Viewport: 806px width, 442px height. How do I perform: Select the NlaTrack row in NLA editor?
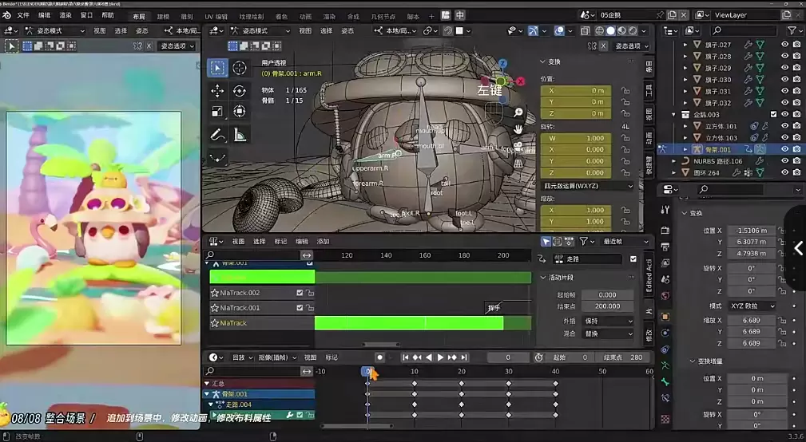coord(262,323)
